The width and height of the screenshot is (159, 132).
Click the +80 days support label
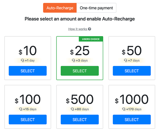coord(82,109)
